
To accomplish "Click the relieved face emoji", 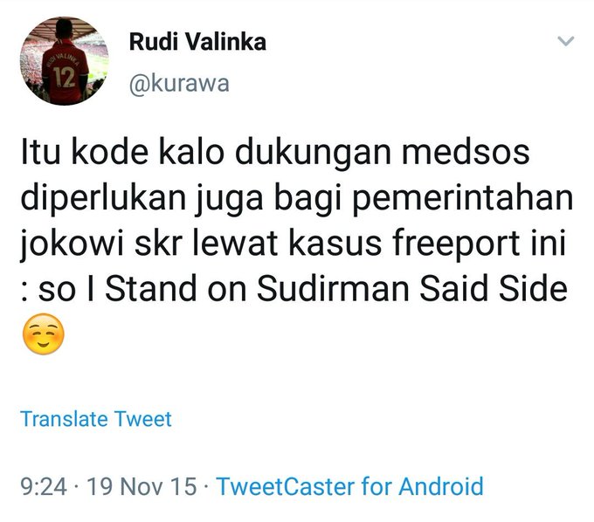I will (x=44, y=334).
